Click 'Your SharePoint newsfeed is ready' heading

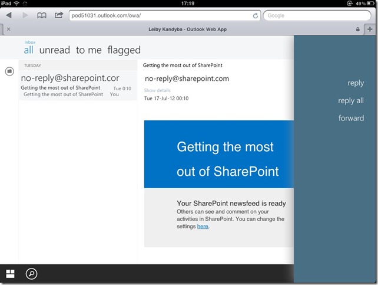click(x=231, y=204)
